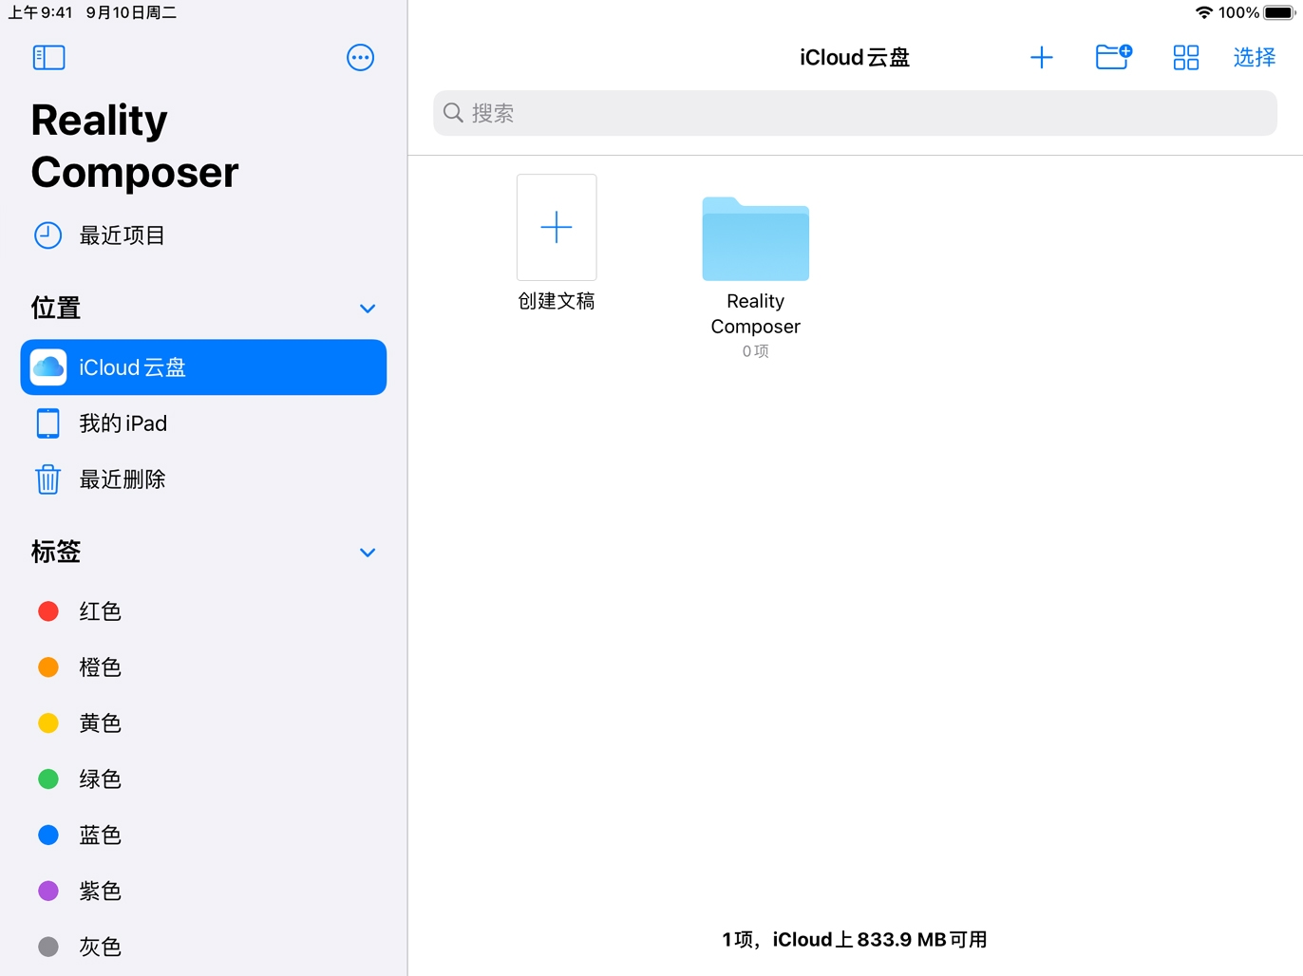Open the Reality Composer folder
Viewport: 1303px width, 976px height.
[x=756, y=277]
